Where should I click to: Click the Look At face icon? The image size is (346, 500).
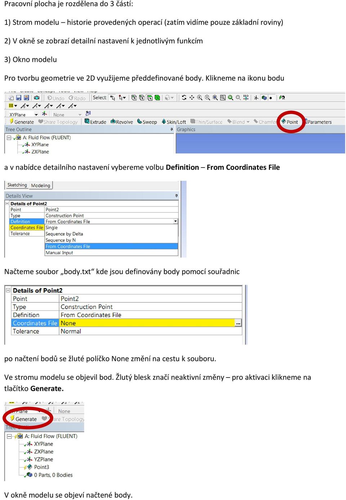pyautogui.click(x=282, y=98)
